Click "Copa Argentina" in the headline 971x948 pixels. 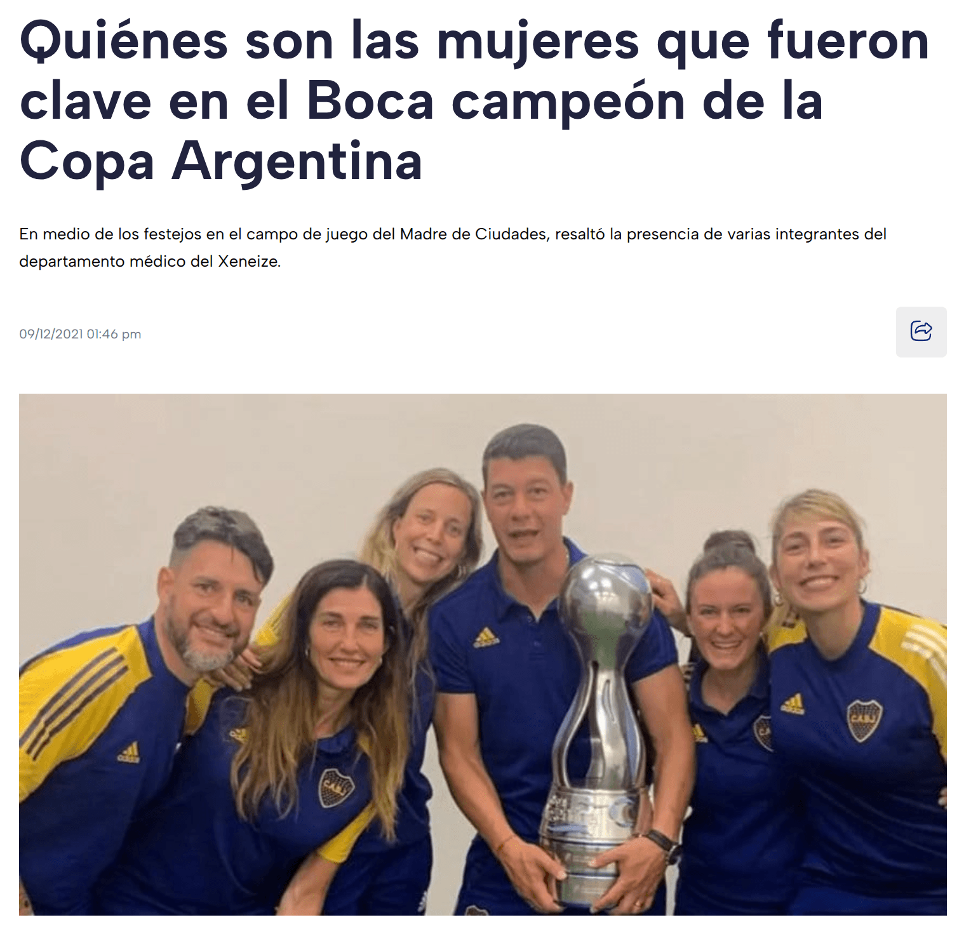click(x=221, y=161)
